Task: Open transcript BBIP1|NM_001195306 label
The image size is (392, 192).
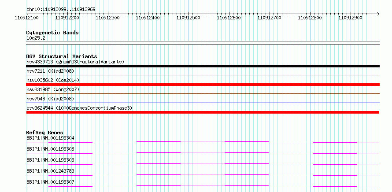Action: 50,149
